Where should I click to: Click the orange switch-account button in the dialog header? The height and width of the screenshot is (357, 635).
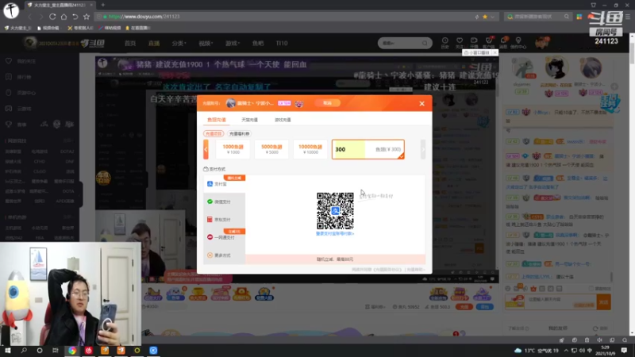327,103
